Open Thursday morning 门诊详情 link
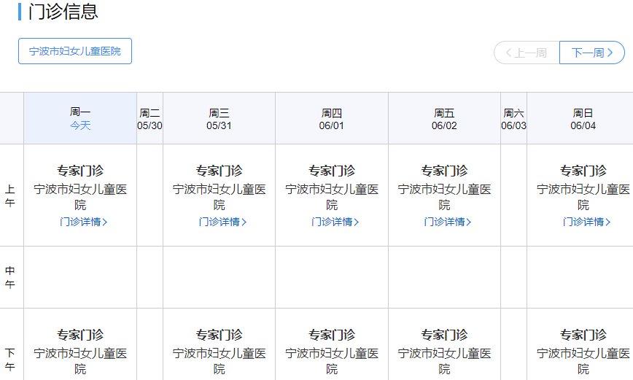This screenshot has height=380, width=633. pos(335,222)
